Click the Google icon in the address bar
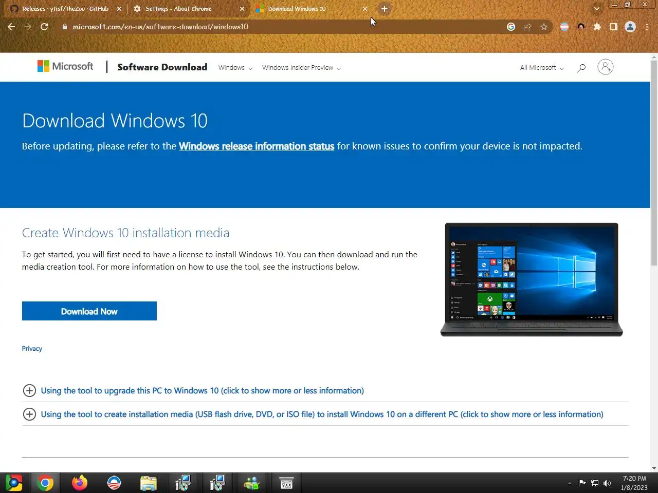This screenshot has height=493, width=658. (x=511, y=27)
